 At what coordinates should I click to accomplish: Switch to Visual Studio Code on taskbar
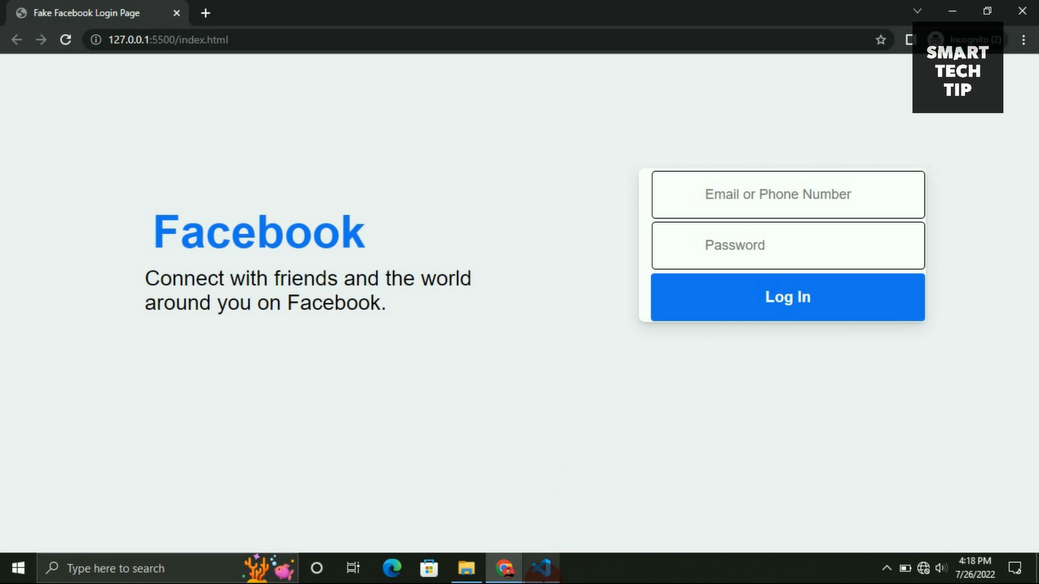tap(542, 568)
